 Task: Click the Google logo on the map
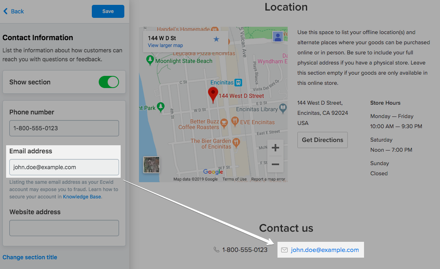pos(212,172)
